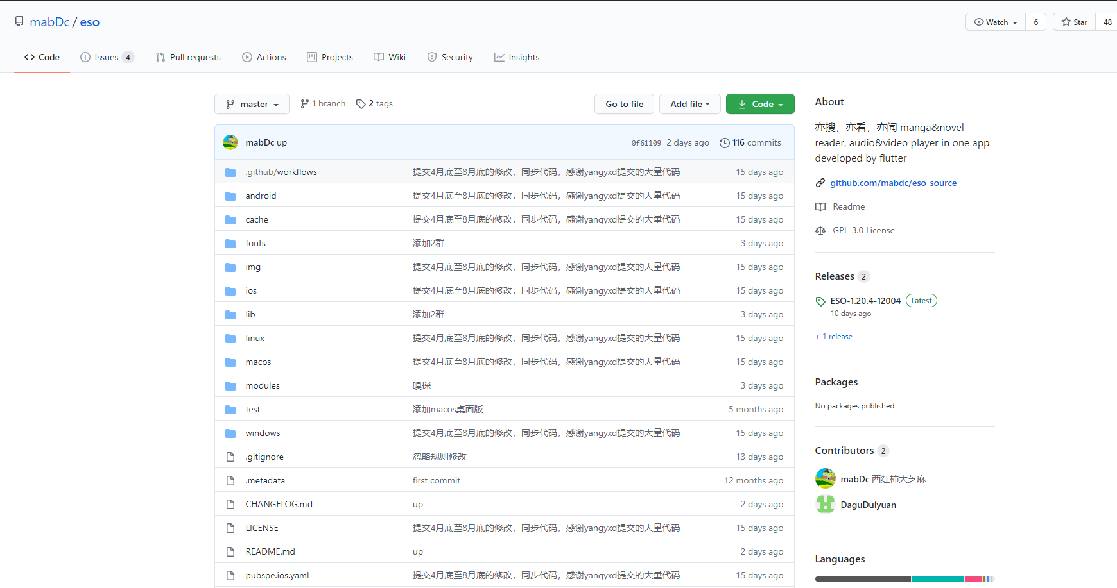1117x588 pixels.
Task: Expand the Add file dropdown
Action: click(690, 104)
